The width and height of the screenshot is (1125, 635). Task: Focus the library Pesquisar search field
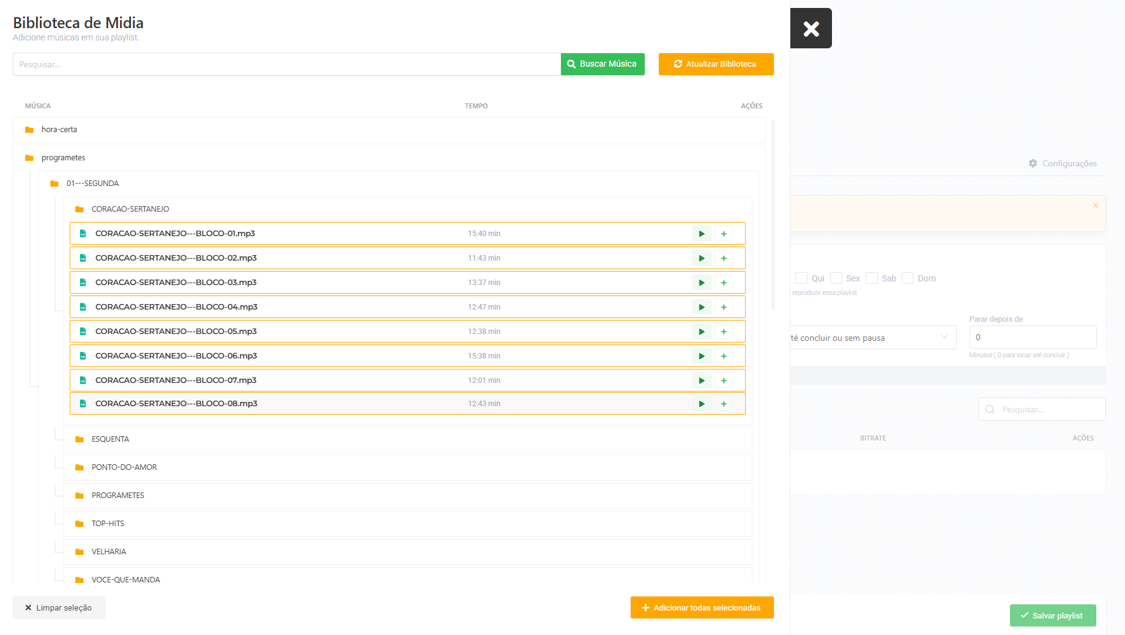286,64
